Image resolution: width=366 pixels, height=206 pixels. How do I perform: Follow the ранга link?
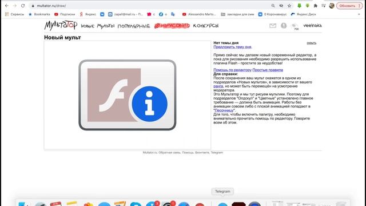point(218,86)
